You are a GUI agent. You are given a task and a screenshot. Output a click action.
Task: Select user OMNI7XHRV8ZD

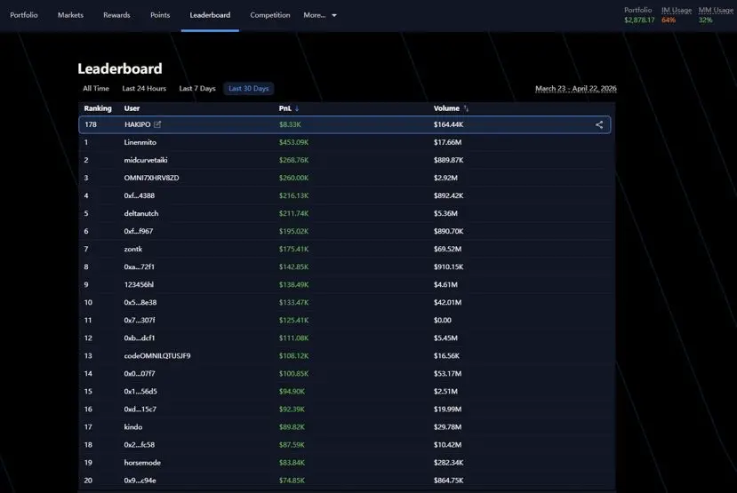pyautogui.click(x=151, y=178)
